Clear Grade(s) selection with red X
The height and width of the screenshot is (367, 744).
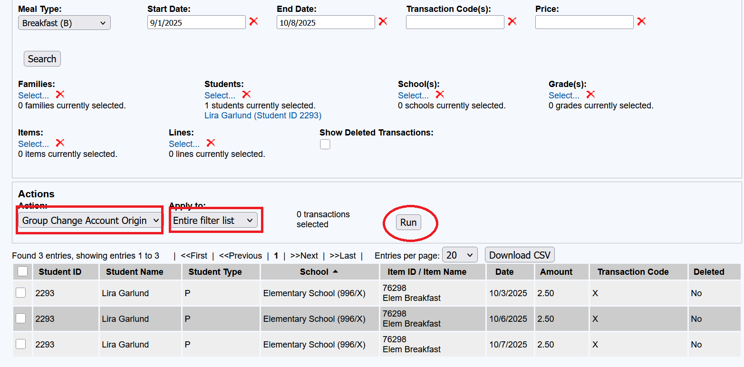[590, 95]
